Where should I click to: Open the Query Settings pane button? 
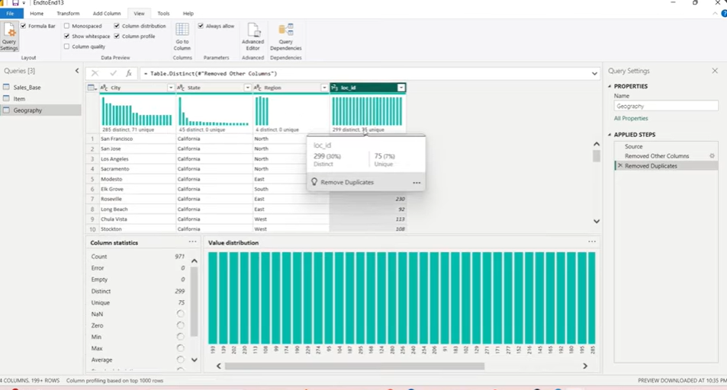[x=9, y=36]
